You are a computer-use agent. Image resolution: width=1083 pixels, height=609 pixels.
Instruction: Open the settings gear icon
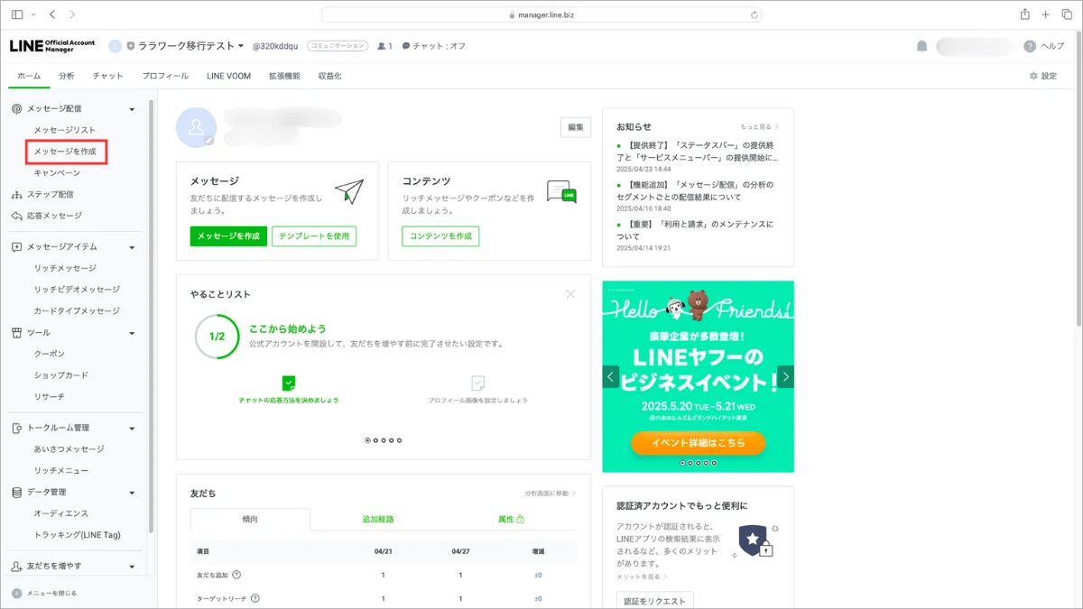click(x=1033, y=76)
